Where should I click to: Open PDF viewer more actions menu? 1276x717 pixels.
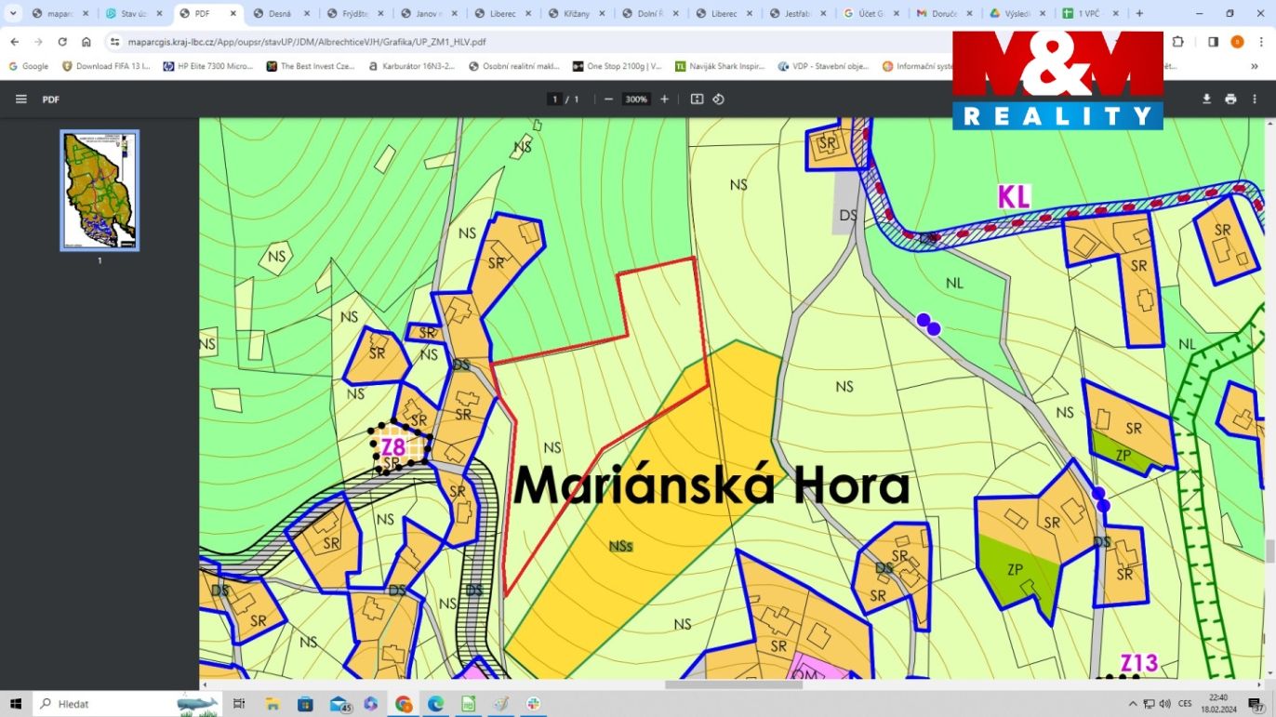pyautogui.click(x=1256, y=100)
